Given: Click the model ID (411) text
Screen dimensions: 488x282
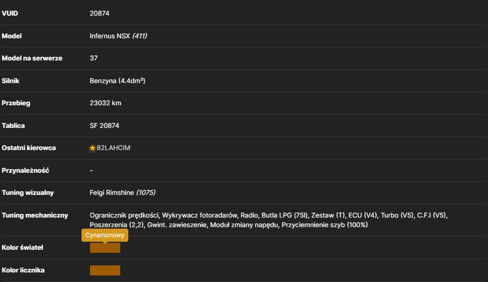Looking at the screenshot, I should (x=140, y=36).
